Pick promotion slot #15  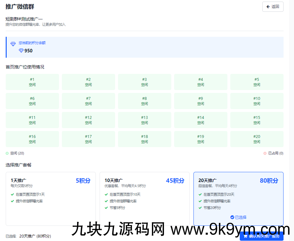coord(257,120)
